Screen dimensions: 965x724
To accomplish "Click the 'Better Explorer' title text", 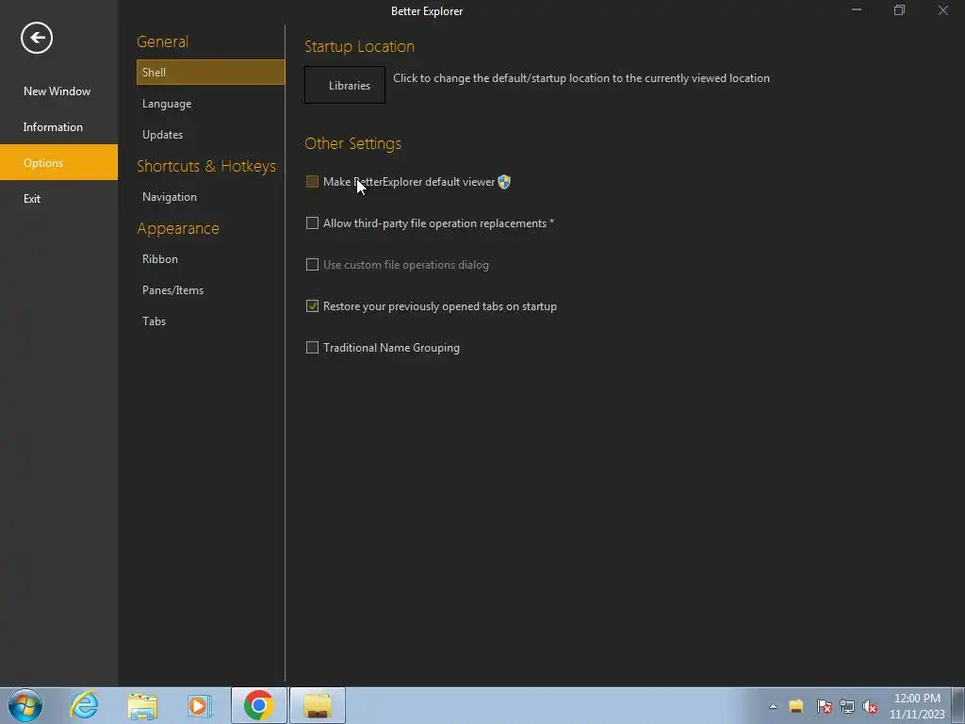I will click(427, 11).
